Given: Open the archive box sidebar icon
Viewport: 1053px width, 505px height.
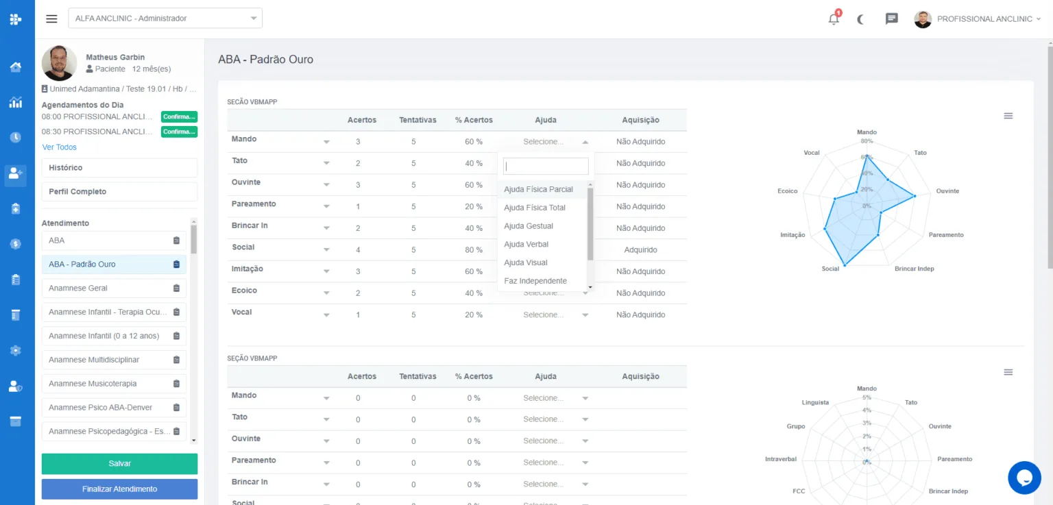Looking at the screenshot, I should 16,421.
